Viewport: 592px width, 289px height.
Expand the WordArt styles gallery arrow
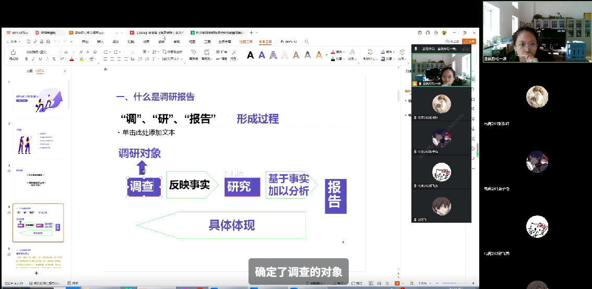(x=327, y=55)
